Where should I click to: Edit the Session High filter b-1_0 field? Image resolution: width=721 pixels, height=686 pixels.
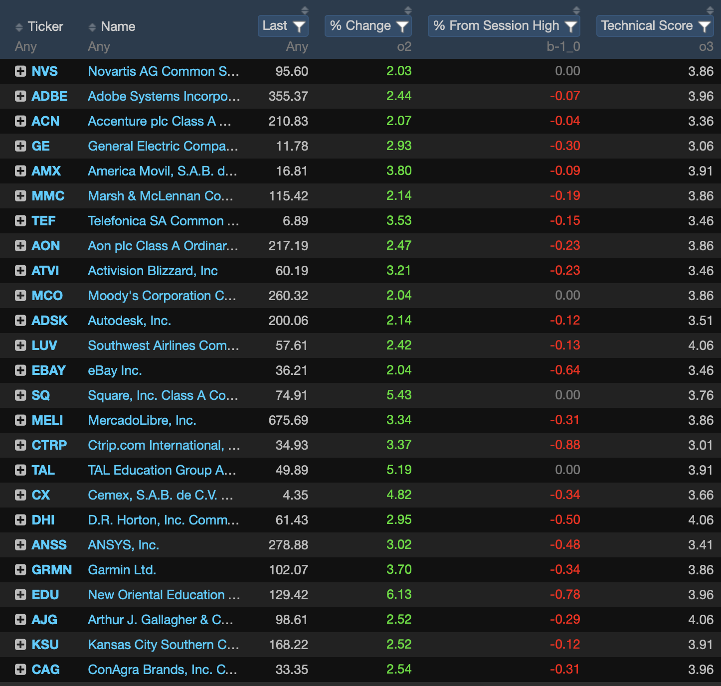point(563,47)
